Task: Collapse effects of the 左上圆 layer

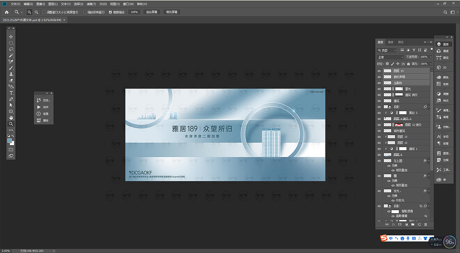Action: [429, 161]
